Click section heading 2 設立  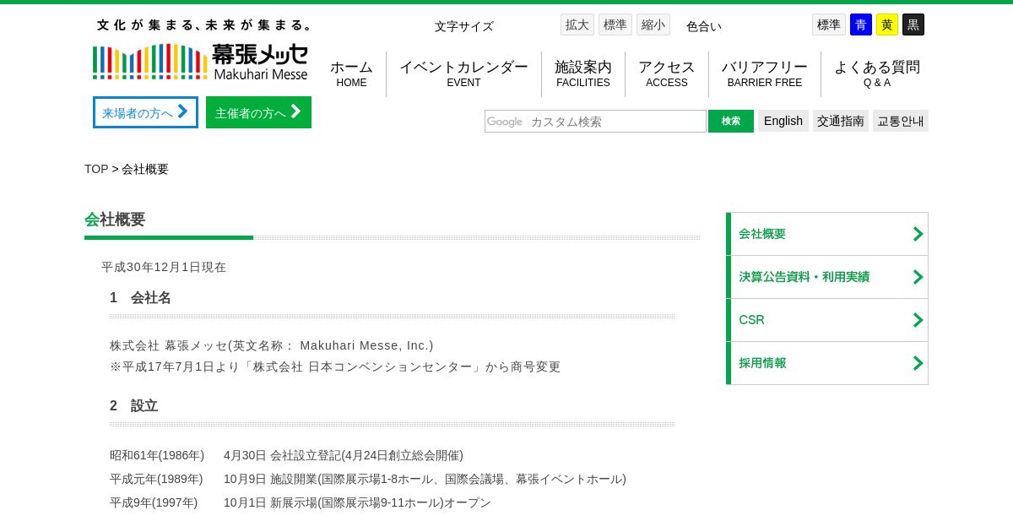pos(133,405)
